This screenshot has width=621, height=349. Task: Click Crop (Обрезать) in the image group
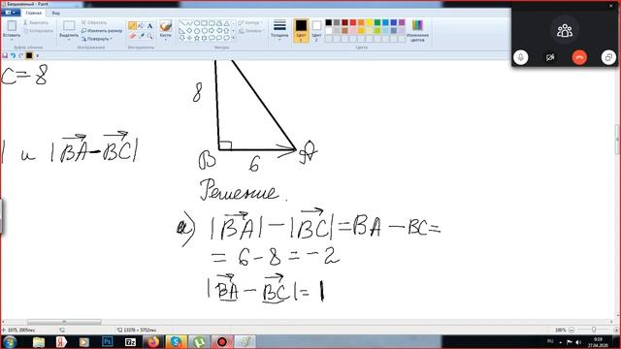point(94,22)
